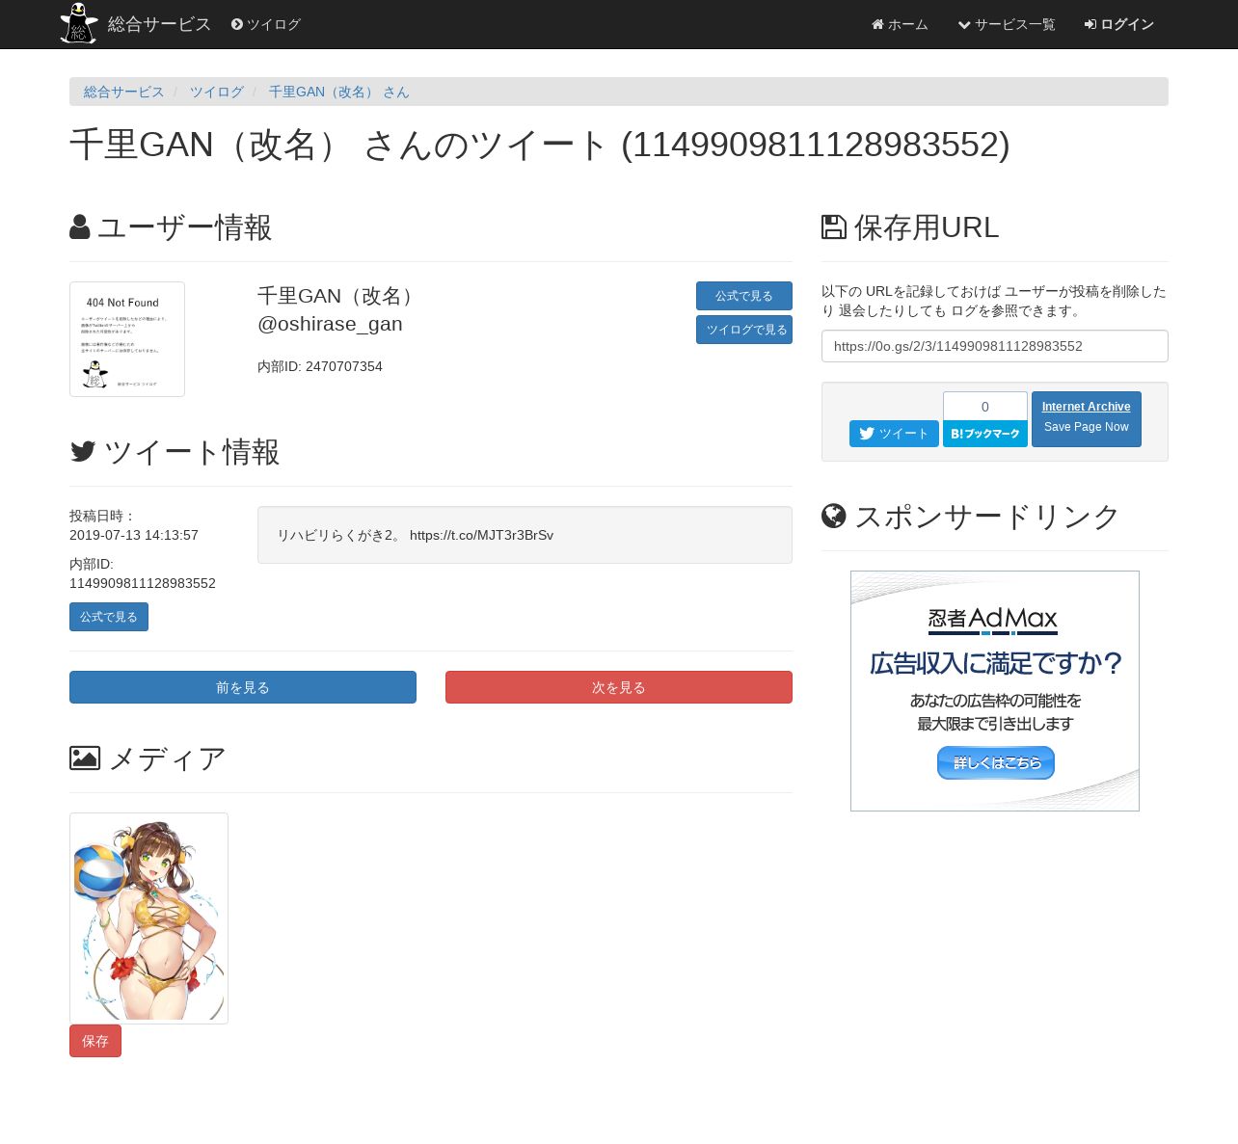Click ツイログで見る button

(x=744, y=330)
